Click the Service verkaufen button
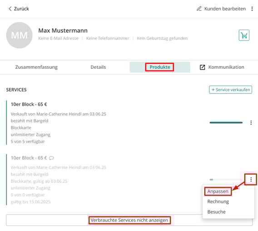This screenshot has width=258, height=231. tap(231, 90)
